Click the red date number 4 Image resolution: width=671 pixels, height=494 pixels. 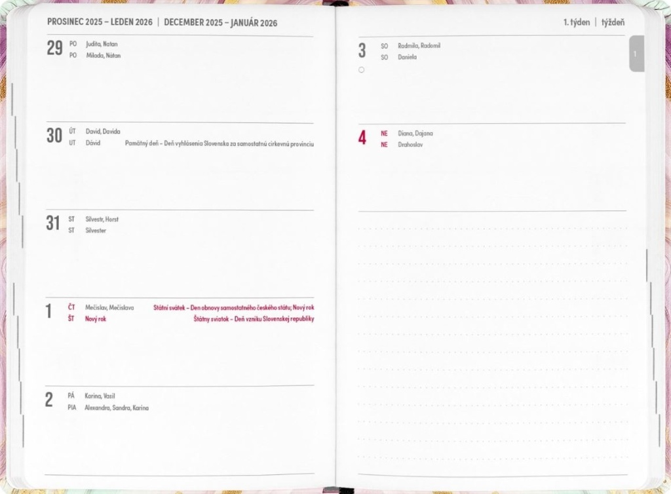362,138
